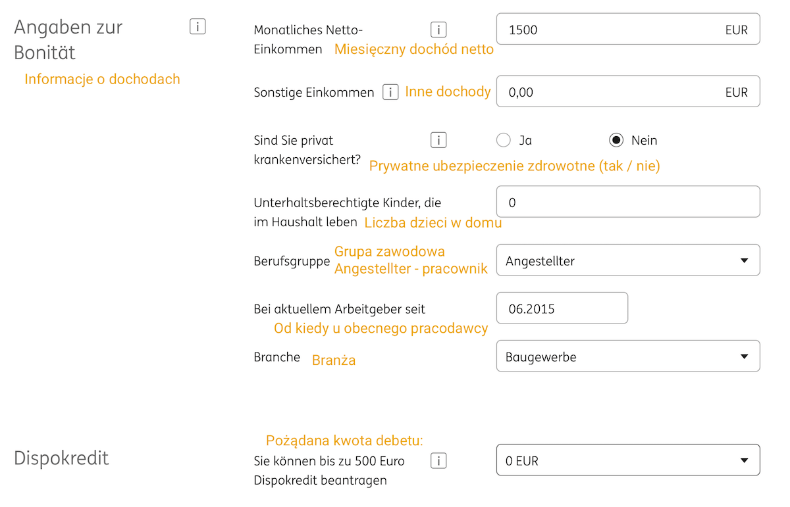The width and height of the screenshot is (790, 507).
Task: Click the Nein label text
Action: pyautogui.click(x=645, y=140)
